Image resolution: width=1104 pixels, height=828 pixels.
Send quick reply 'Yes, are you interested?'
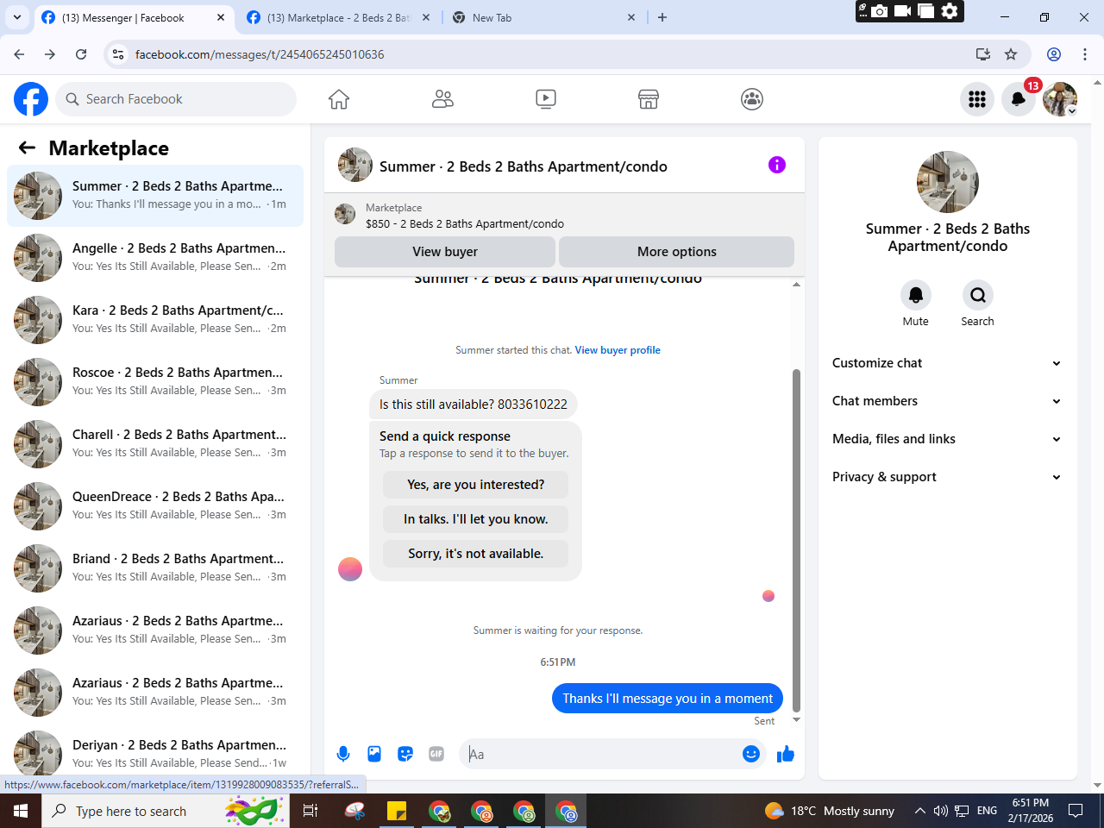coord(476,485)
